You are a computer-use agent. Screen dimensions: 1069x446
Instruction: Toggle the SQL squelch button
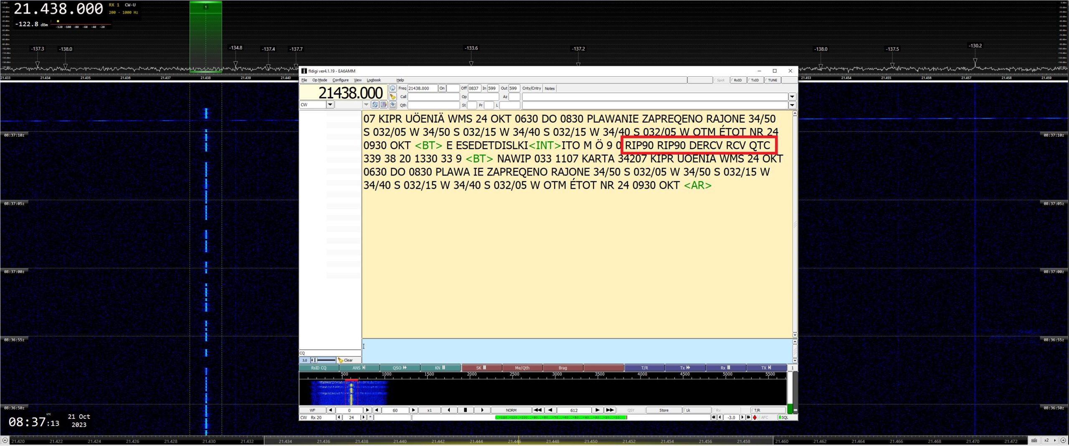[784, 417]
